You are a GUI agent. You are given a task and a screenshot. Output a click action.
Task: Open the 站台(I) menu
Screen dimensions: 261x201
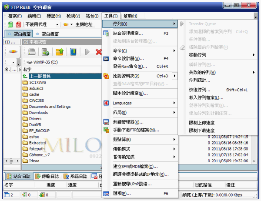92,16
